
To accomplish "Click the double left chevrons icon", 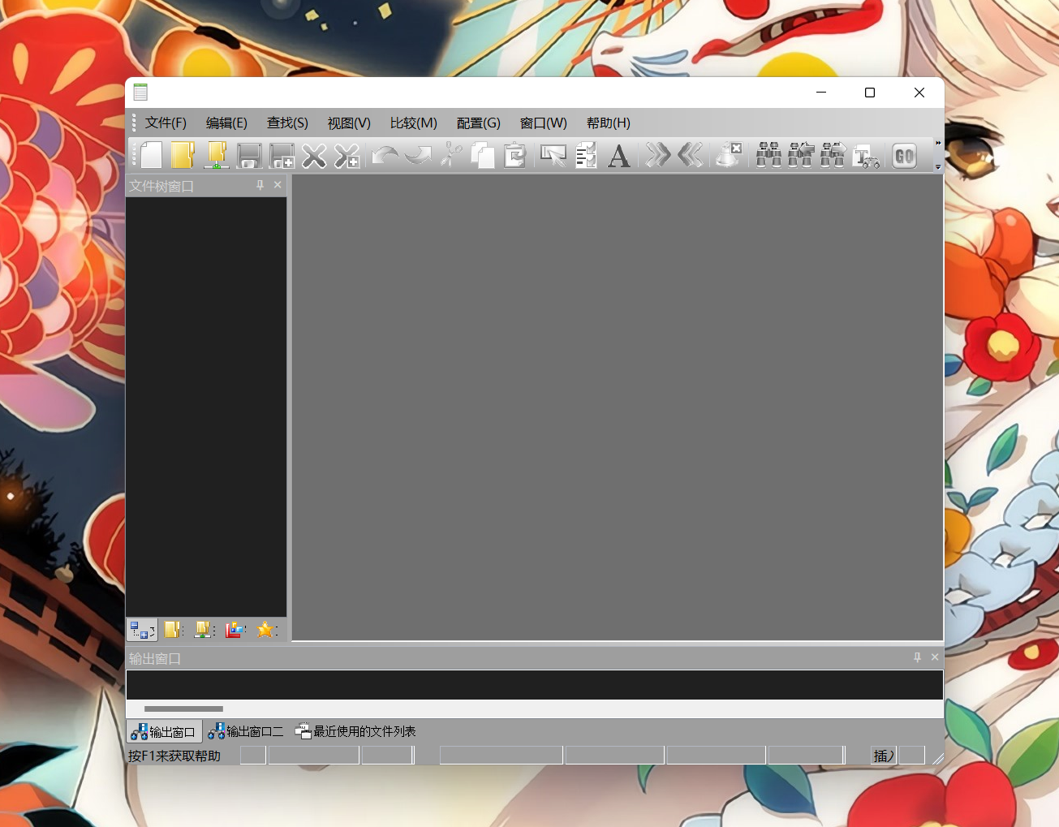I will (690, 155).
